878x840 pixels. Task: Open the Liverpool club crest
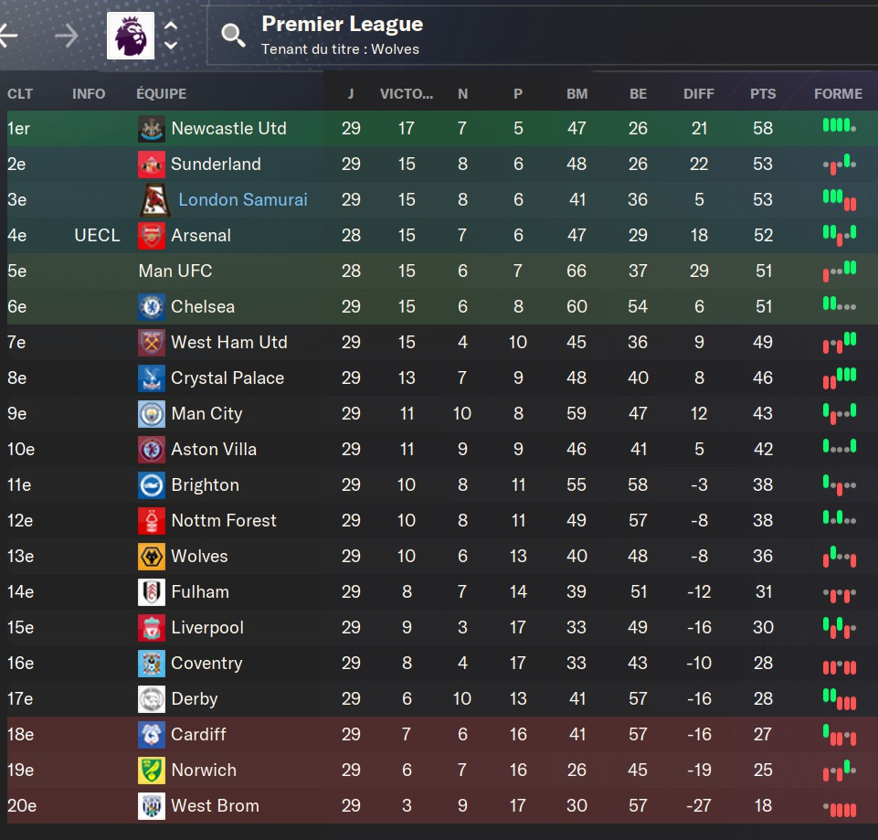(x=151, y=628)
